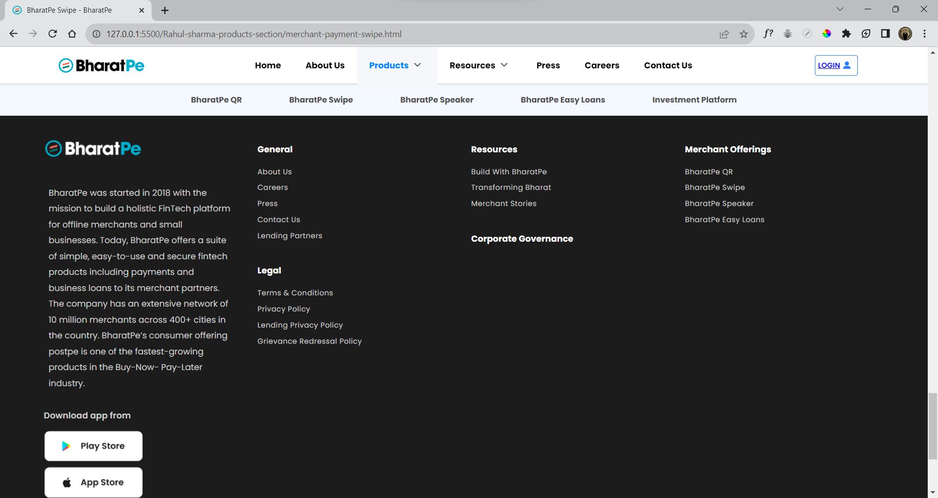938x498 pixels.
Task: Click the address bar URL
Action: [254, 34]
